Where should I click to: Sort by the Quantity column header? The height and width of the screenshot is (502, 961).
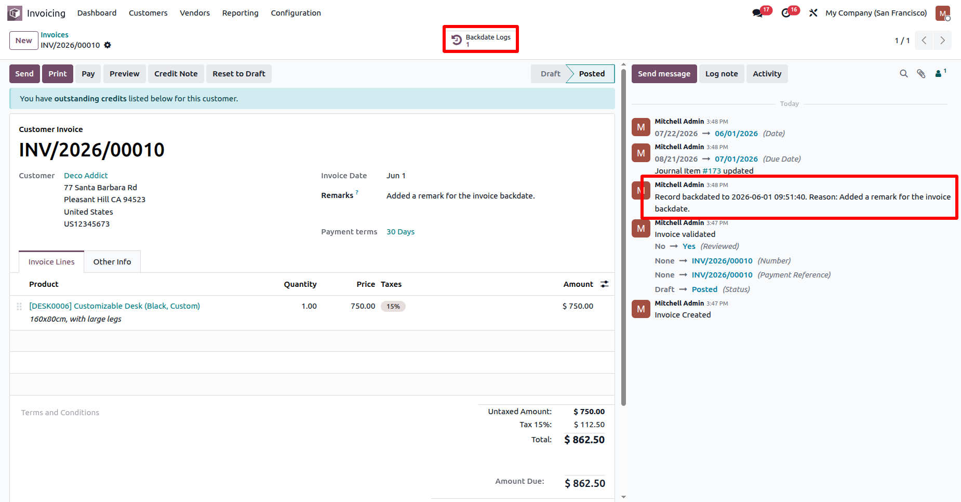(300, 284)
